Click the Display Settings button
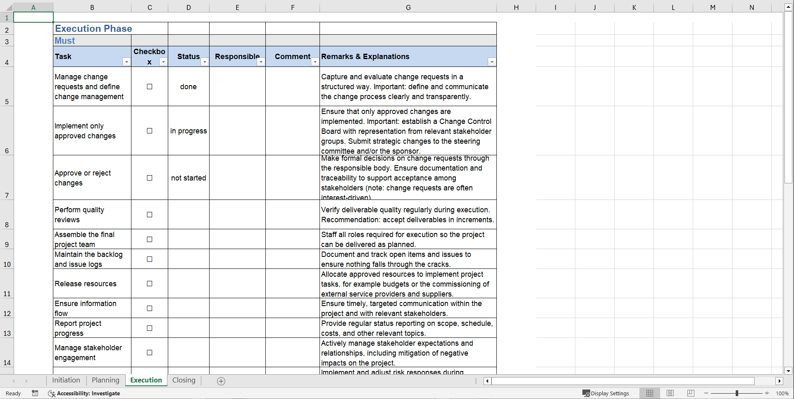The height and width of the screenshot is (399, 794). coord(606,393)
